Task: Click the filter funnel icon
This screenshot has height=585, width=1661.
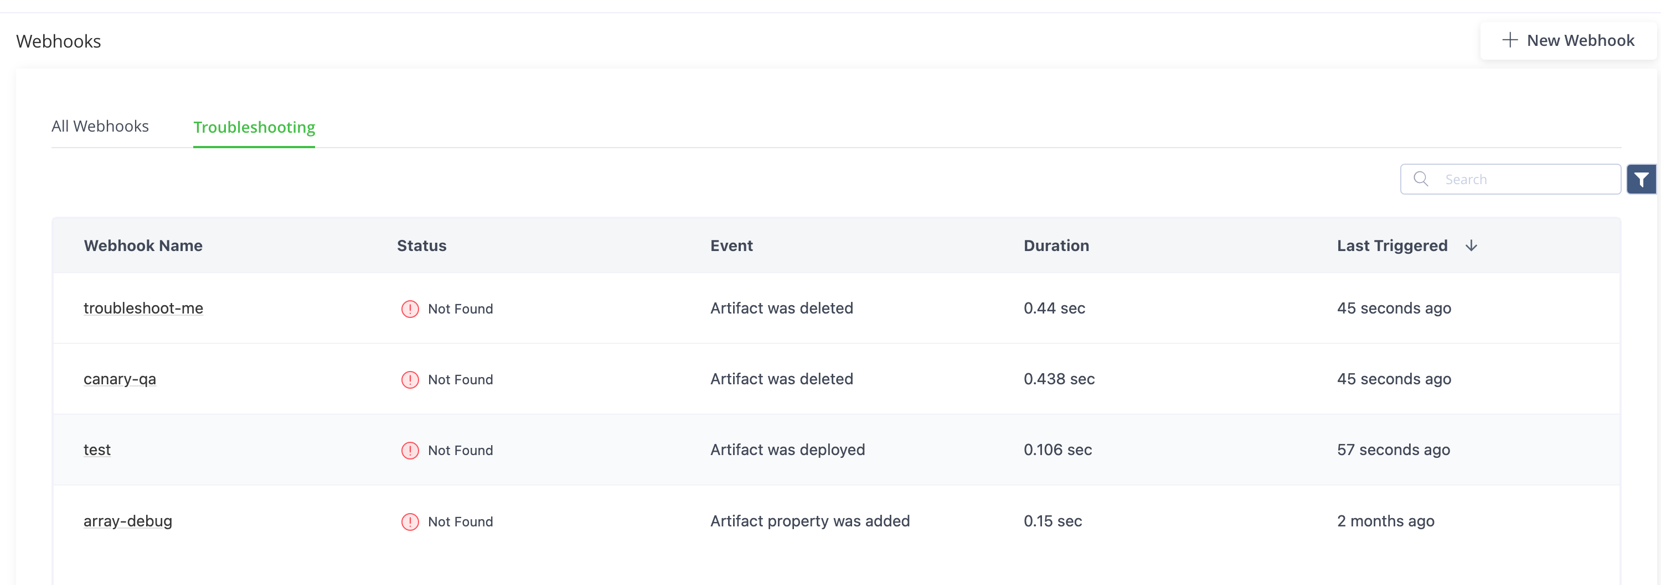Action: point(1641,180)
